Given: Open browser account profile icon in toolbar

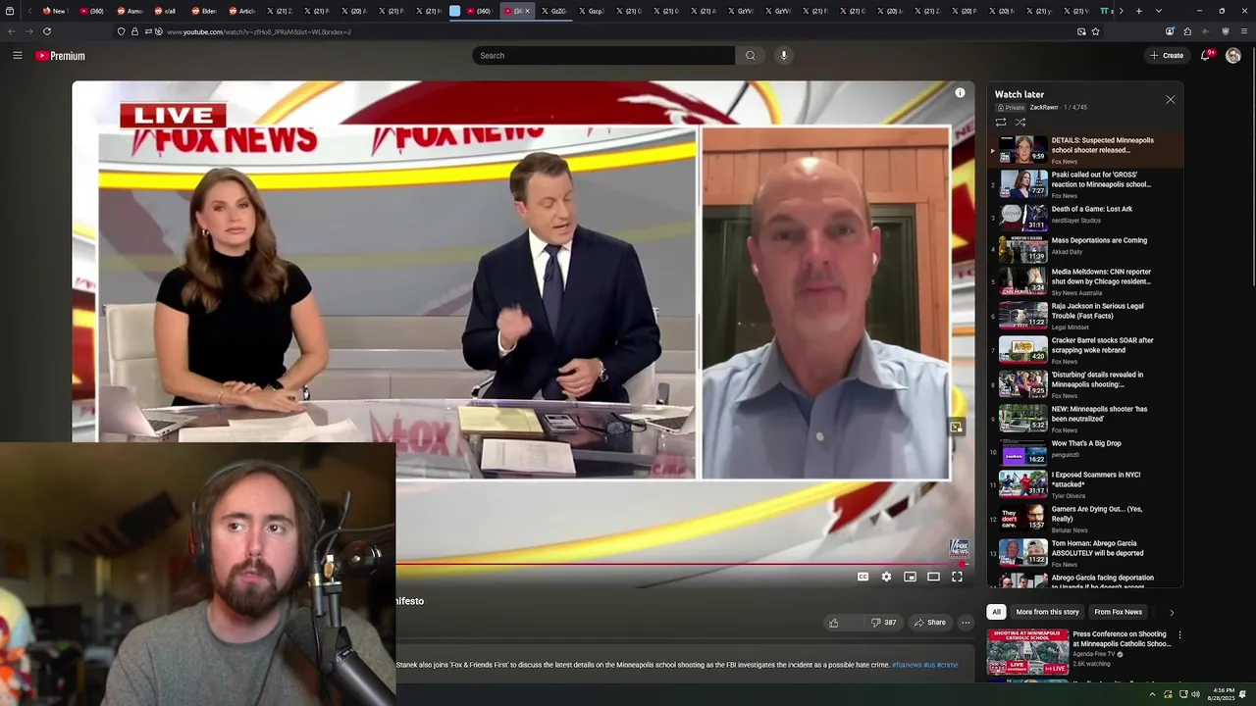Looking at the screenshot, I should [x=1170, y=31].
